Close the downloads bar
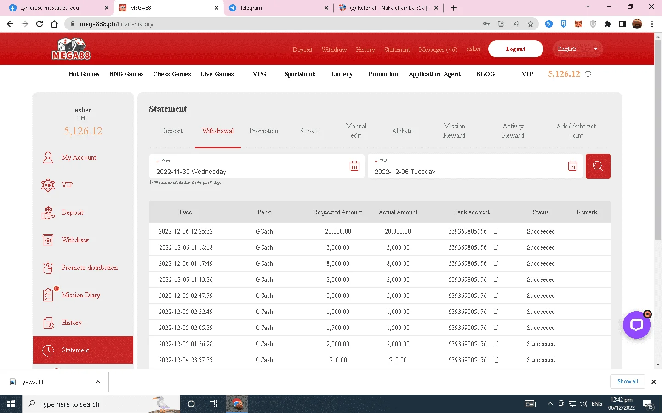 point(653,382)
